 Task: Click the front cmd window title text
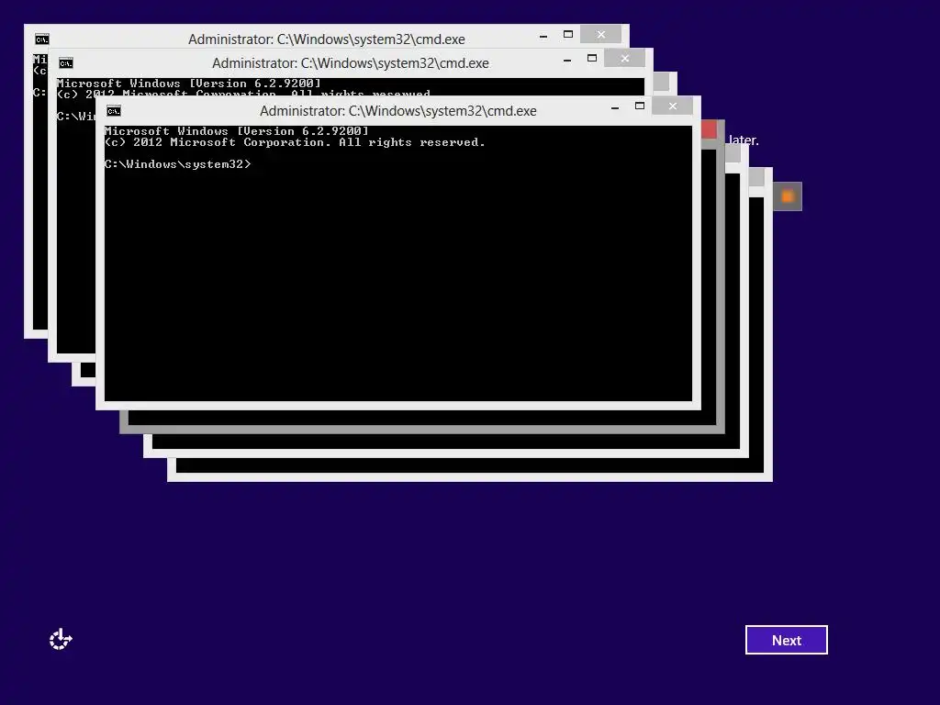click(x=398, y=111)
